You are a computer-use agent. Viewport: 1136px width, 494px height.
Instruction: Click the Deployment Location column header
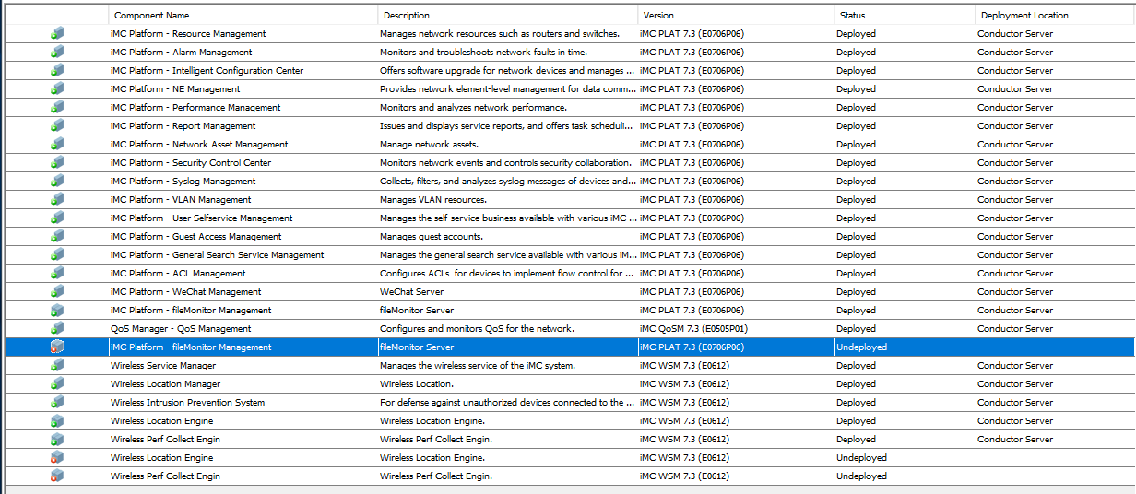tap(1055, 16)
